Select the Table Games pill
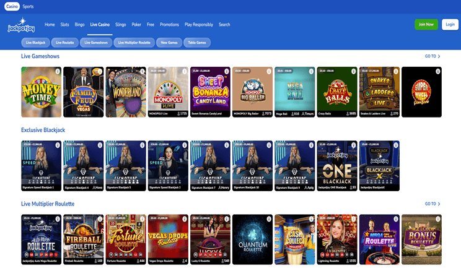The width and height of the screenshot is (461, 268). [x=197, y=43]
